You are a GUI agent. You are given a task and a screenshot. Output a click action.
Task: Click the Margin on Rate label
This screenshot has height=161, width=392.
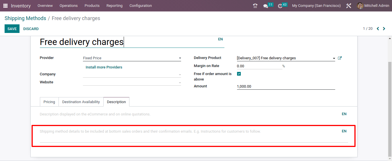[x=207, y=66]
